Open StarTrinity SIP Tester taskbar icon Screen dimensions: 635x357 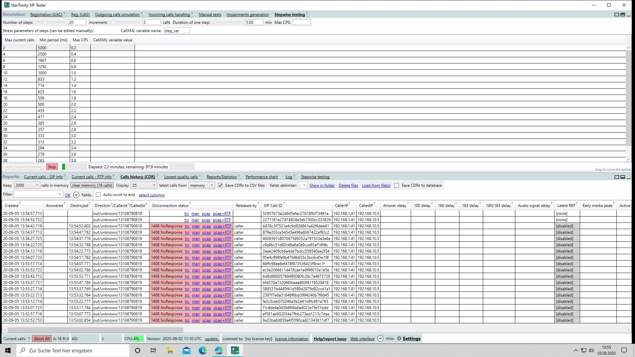tap(235, 350)
